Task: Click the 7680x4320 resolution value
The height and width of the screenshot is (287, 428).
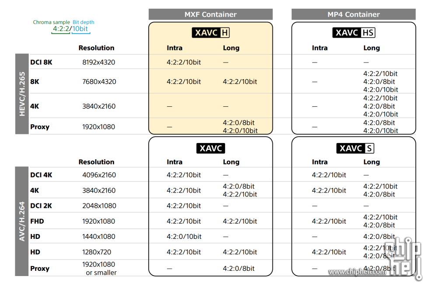Action: pos(99,82)
